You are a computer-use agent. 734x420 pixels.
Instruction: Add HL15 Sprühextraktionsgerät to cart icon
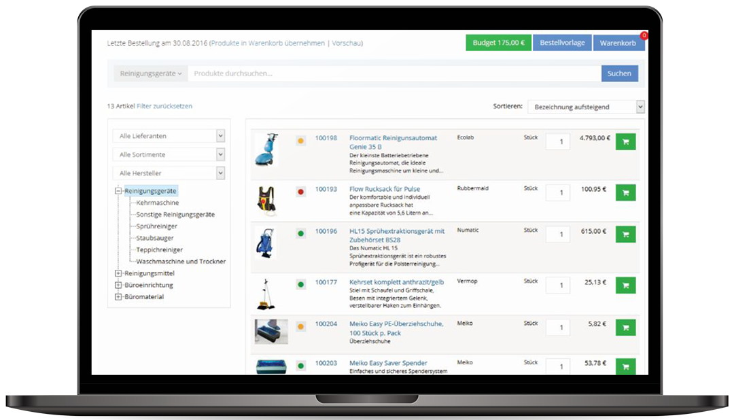625,235
